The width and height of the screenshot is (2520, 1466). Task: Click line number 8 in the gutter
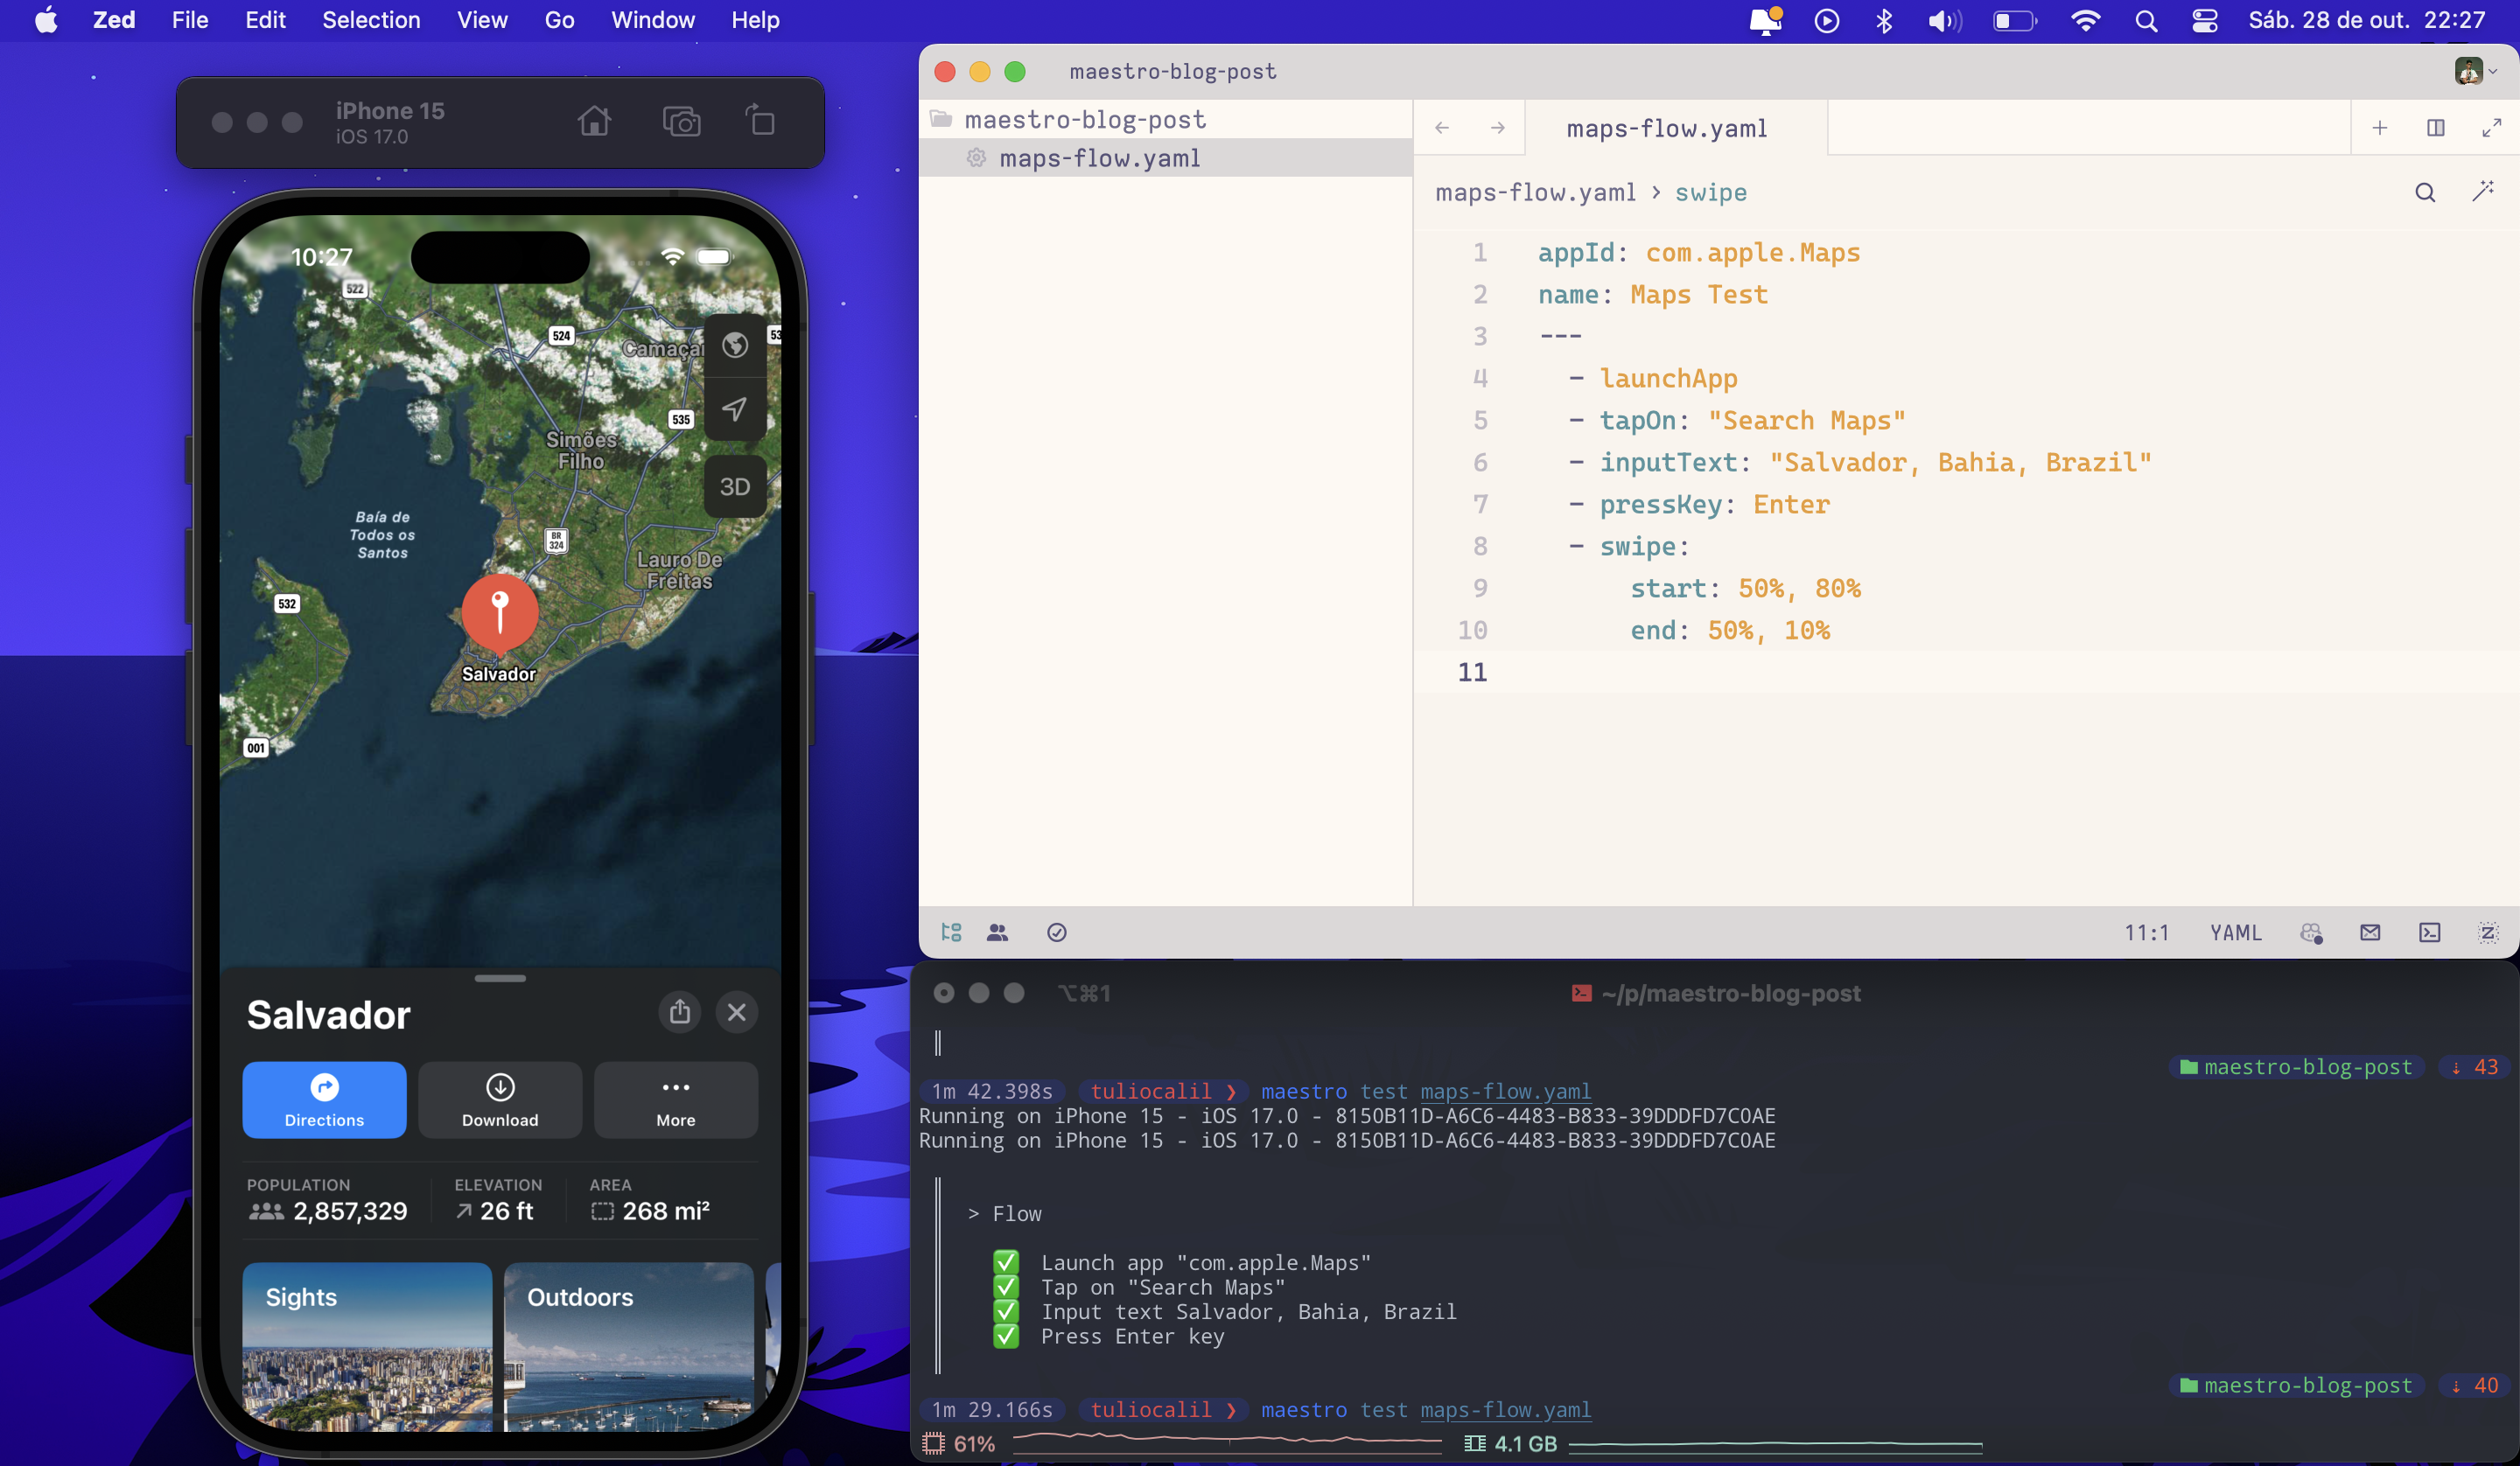tap(1480, 546)
